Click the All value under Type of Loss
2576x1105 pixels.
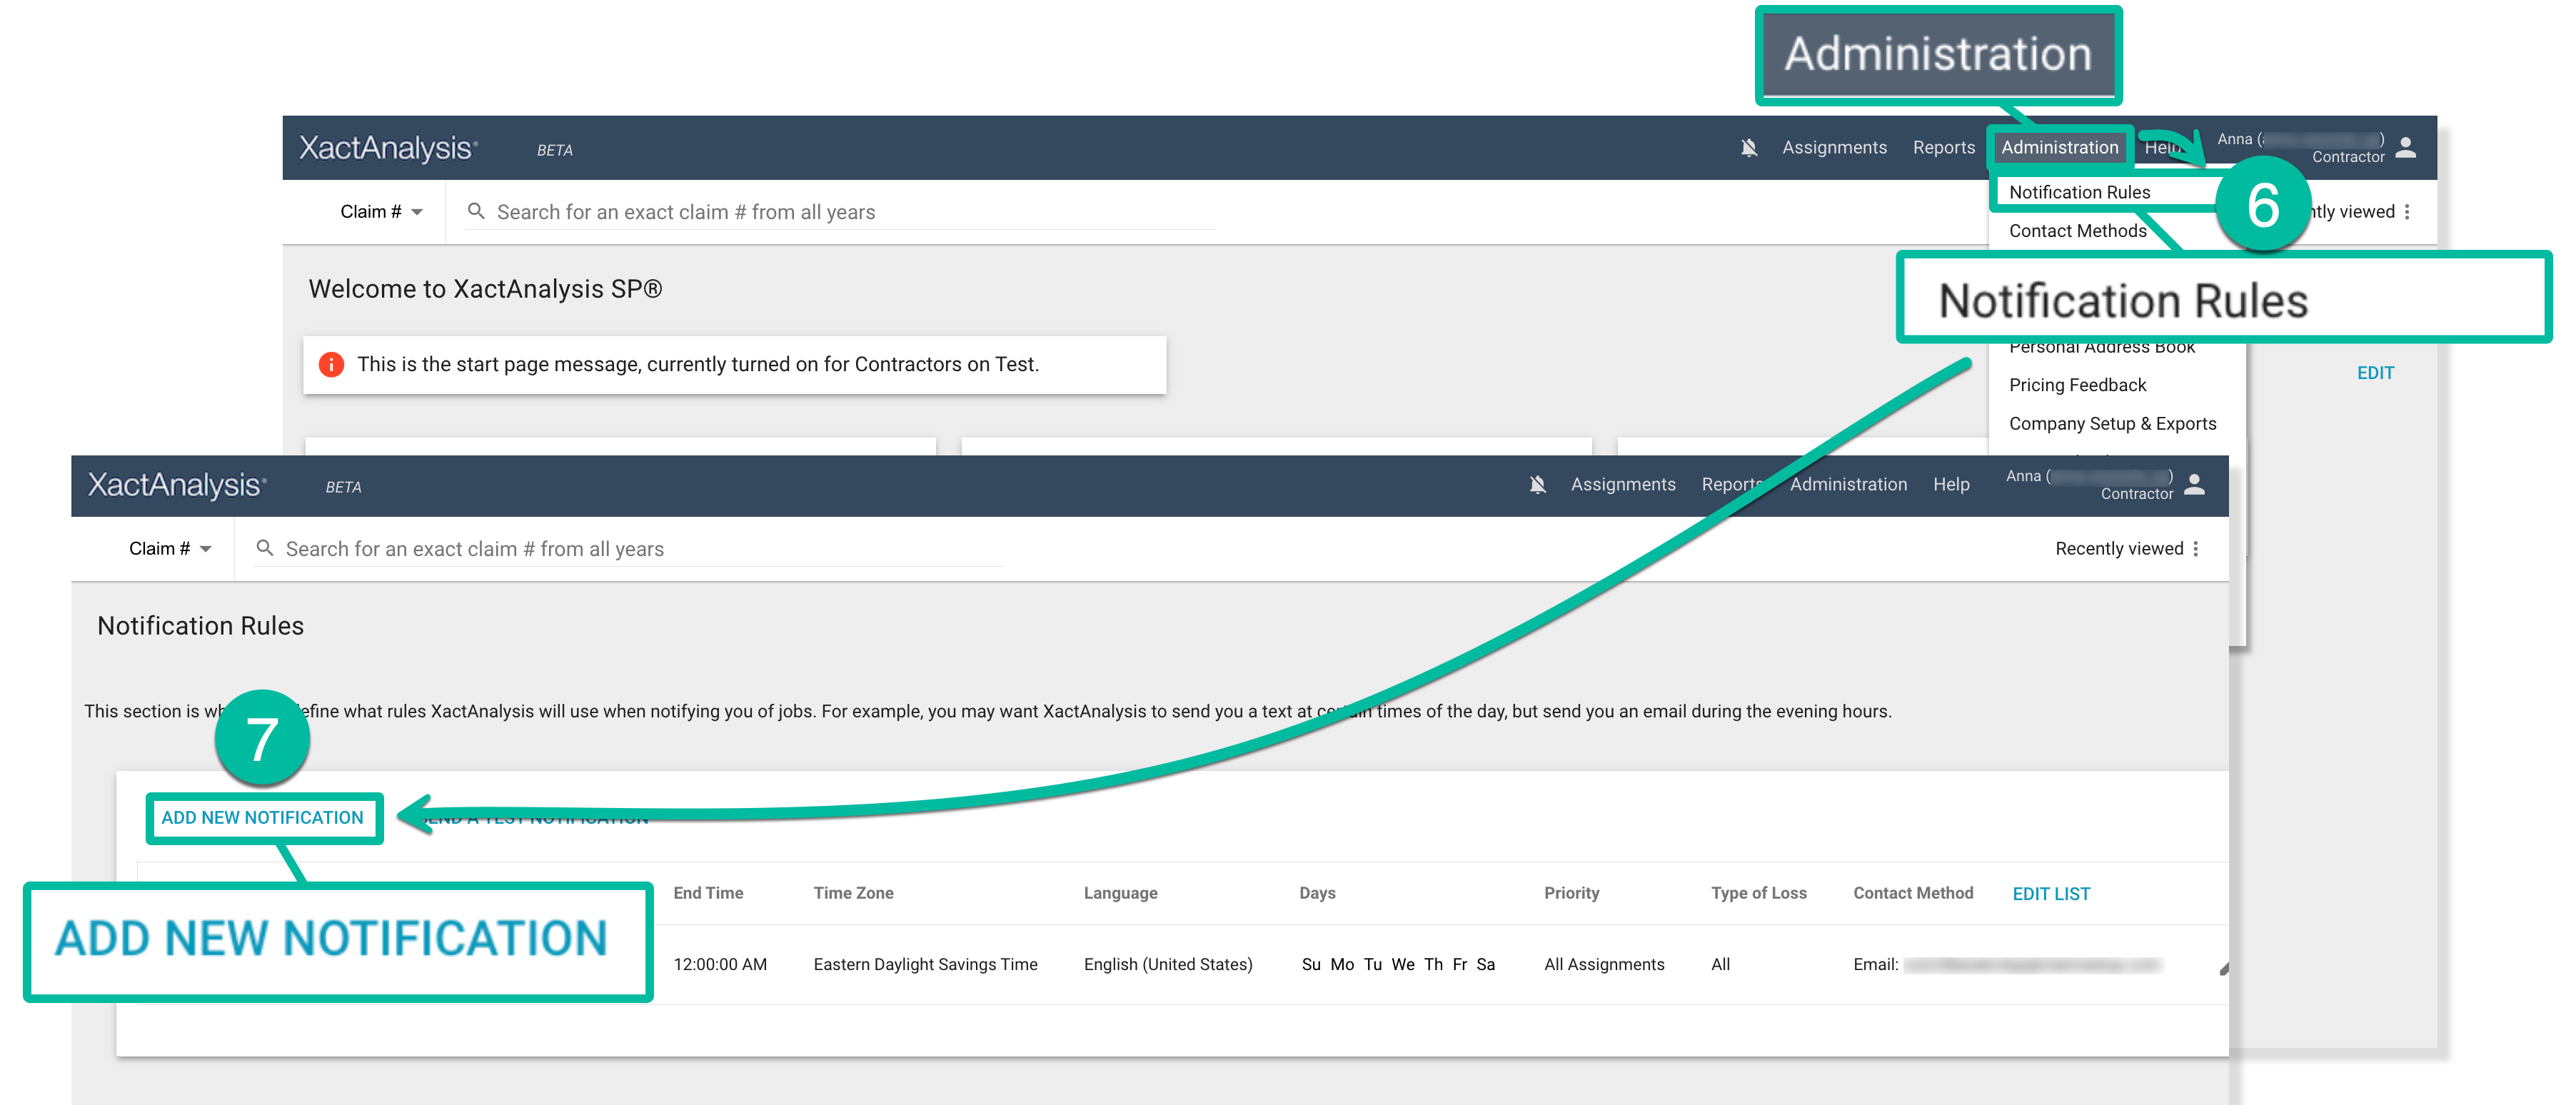click(x=1720, y=964)
